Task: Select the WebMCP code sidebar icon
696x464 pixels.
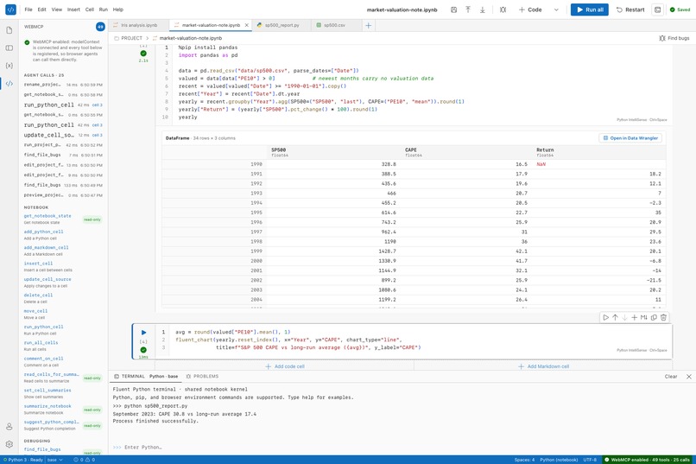Action: tap(9, 84)
